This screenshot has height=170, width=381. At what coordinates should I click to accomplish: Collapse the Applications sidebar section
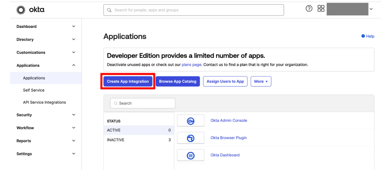[x=46, y=65]
